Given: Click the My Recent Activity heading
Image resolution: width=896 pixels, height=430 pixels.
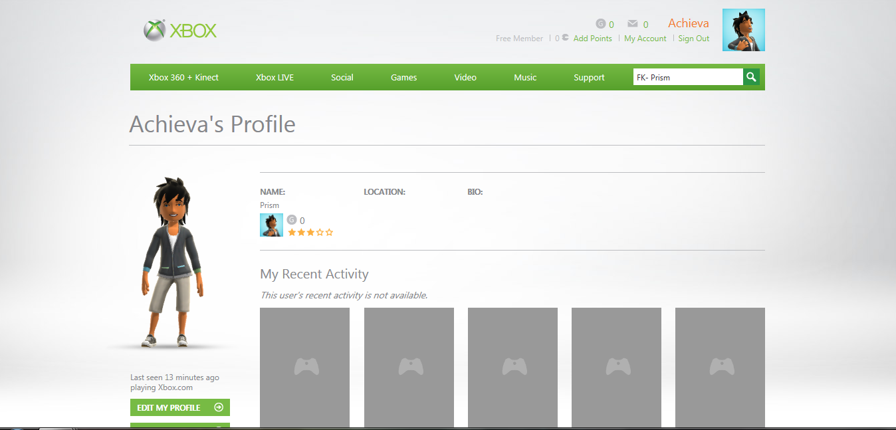Looking at the screenshot, I should [314, 274].
